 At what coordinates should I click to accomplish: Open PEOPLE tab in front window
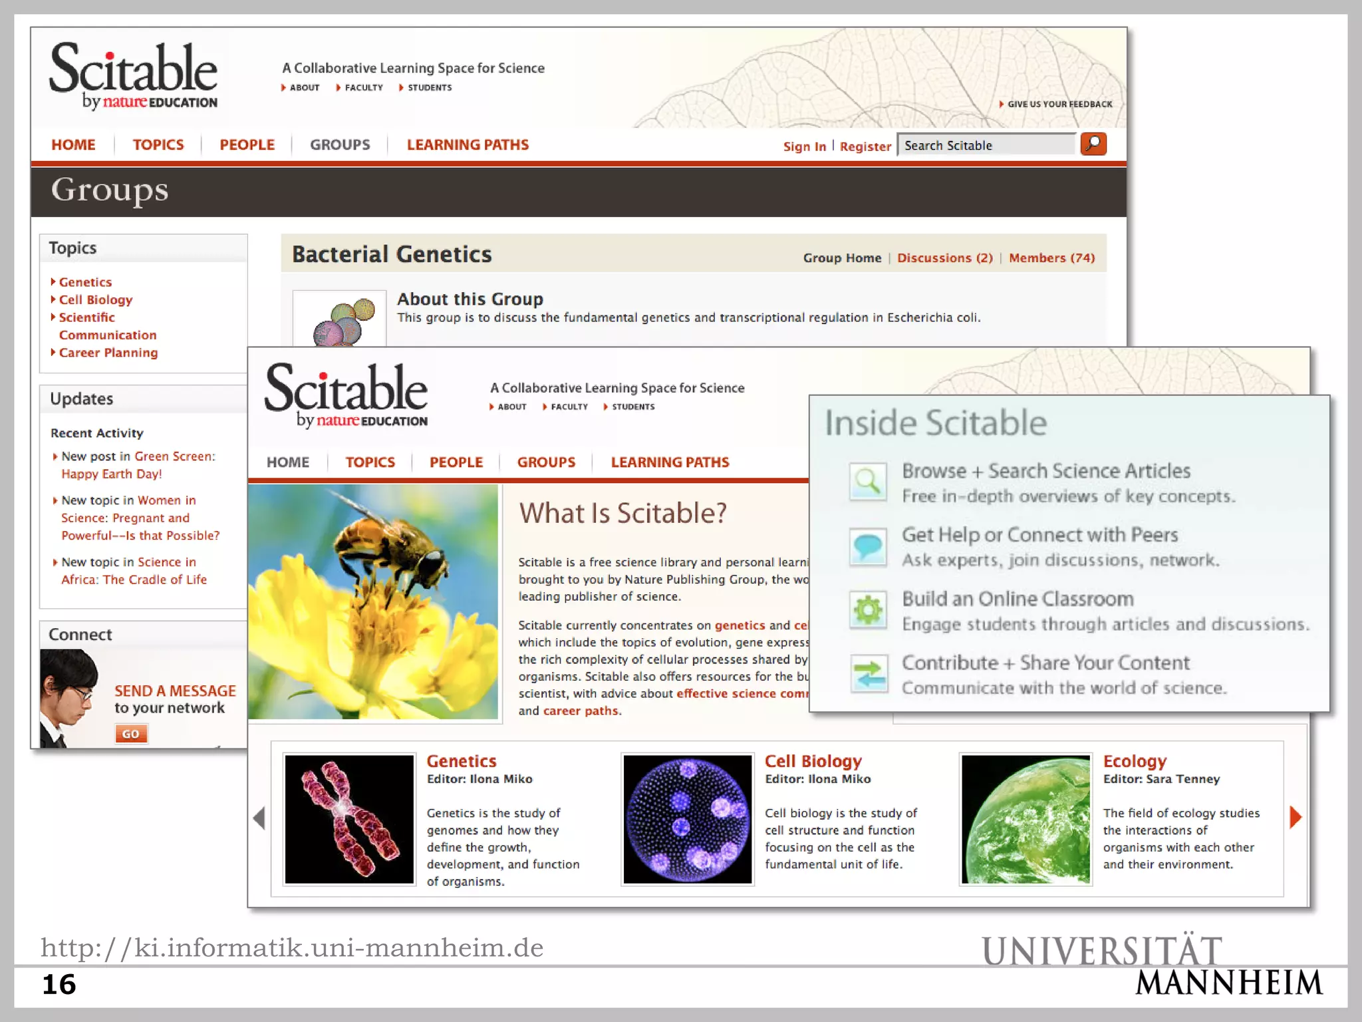pyautogui.click(x=456, y=462)
